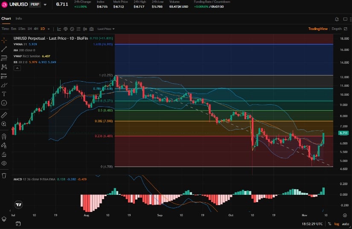Click the magnet mode icon

(x=4, y=136)
